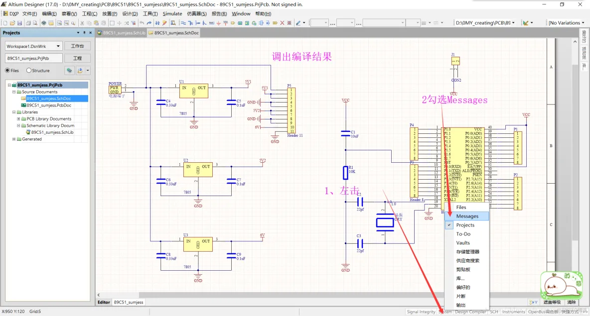Click the Browse Component Libraries icon
The height and width of the screenshot is (316, 590).
(173, 23)
